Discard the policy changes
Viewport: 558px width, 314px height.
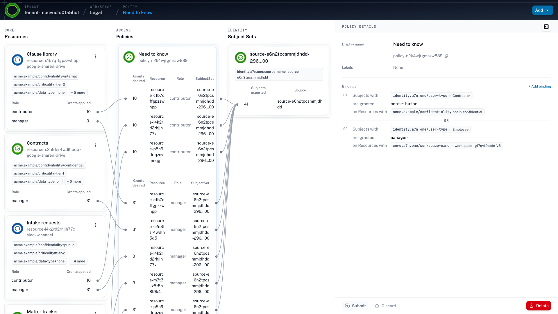point(385,306)
